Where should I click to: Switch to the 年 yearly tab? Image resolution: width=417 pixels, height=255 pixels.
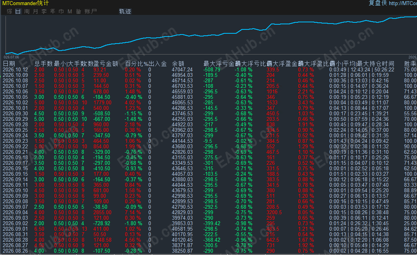[x=53, y=11]
